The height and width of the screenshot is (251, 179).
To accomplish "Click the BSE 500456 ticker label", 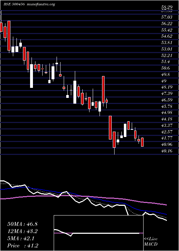I will 14,4.
